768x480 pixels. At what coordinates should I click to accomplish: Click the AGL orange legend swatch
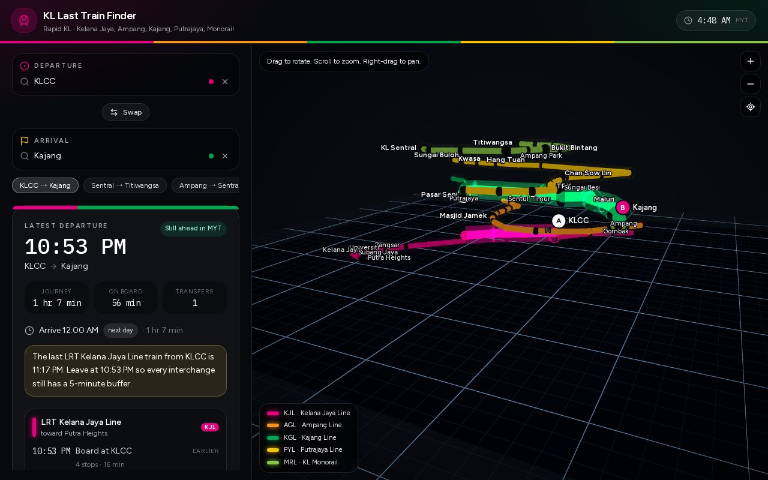coord(273,425)
